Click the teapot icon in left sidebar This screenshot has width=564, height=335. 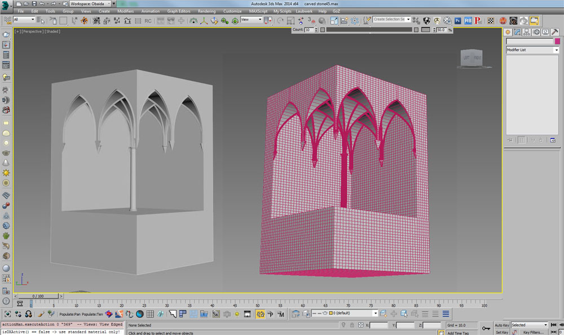pos(6,153)
